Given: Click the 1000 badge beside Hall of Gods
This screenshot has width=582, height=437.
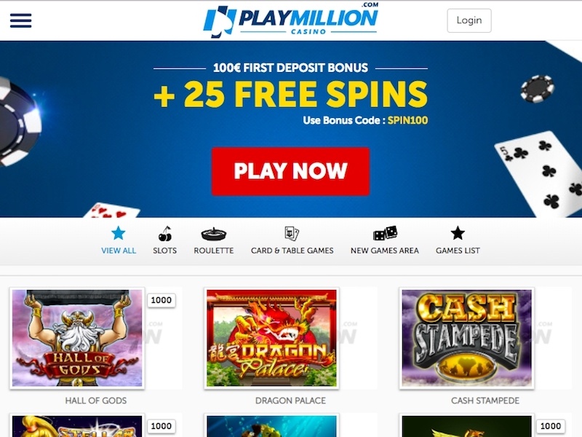Looking at the screenshot, I should (x=162, y=300).
